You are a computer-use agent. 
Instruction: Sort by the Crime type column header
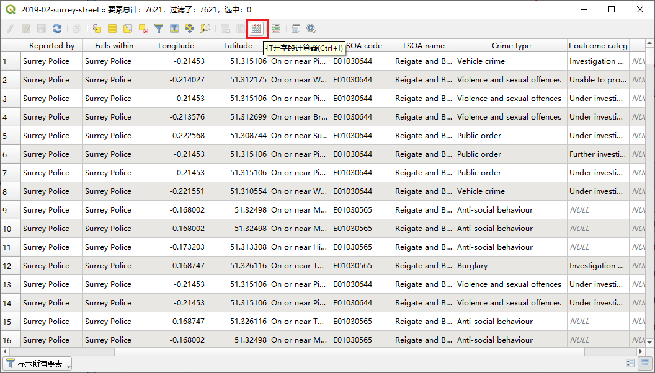(x=511, y=45)
